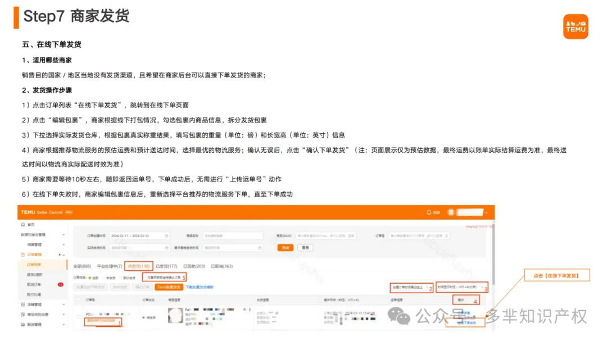607x341 pixels.
Task: Open calendar icon in 实际发货时间 field
Action: [x=167, y=248]
